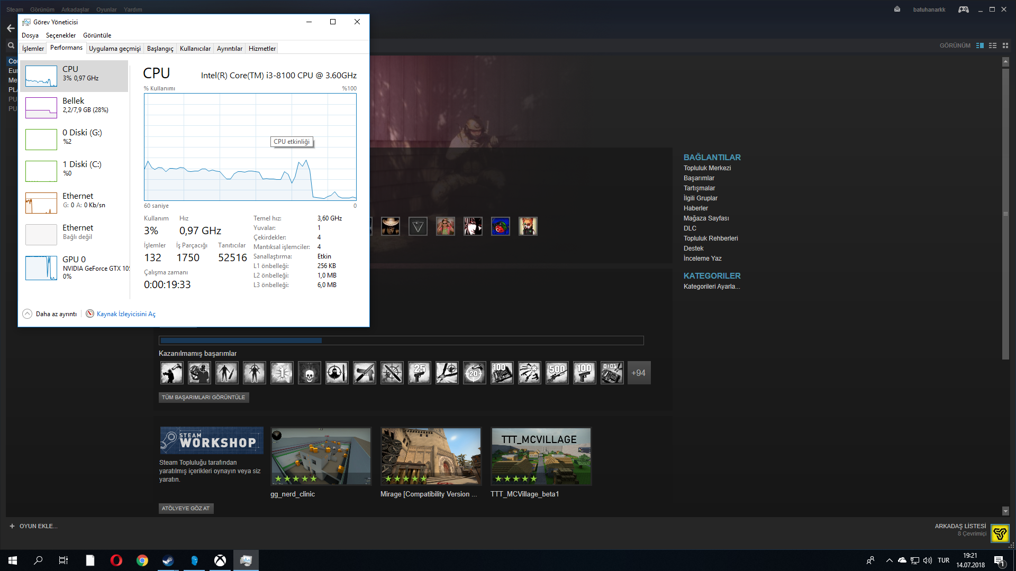Open Opera browser from the taskbar

click(x=116, y=560)
